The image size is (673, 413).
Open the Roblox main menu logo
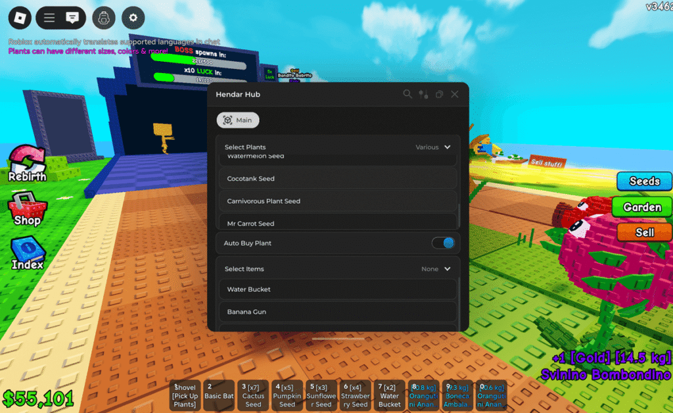coord(20,18)
